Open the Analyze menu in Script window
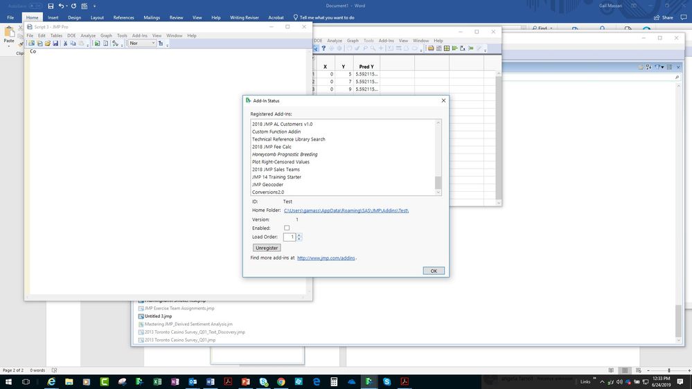Viewport: 692px width, 389px height. click(x=88, y=36)
